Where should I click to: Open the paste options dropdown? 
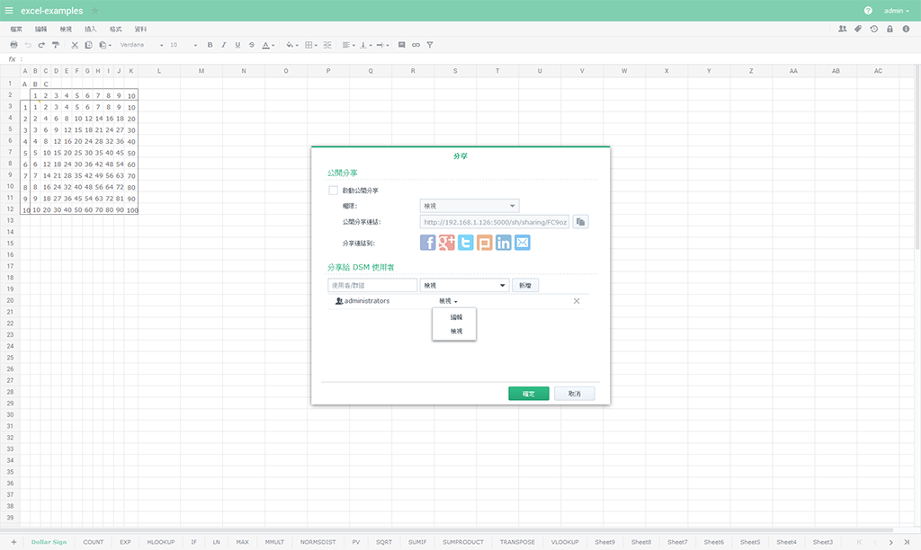pos(105,45)
